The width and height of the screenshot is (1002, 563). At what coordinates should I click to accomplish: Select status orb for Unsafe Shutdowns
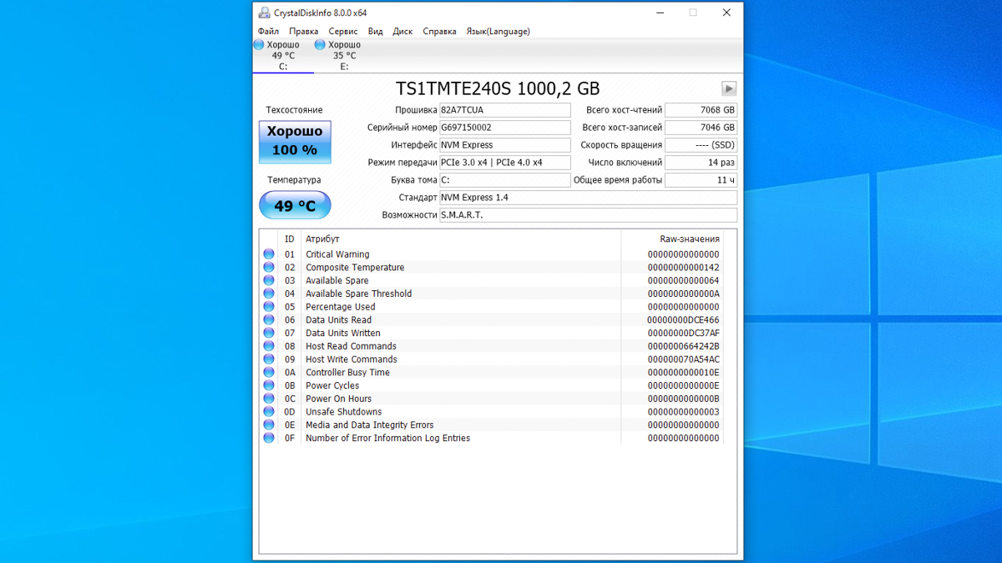[269, 412]
